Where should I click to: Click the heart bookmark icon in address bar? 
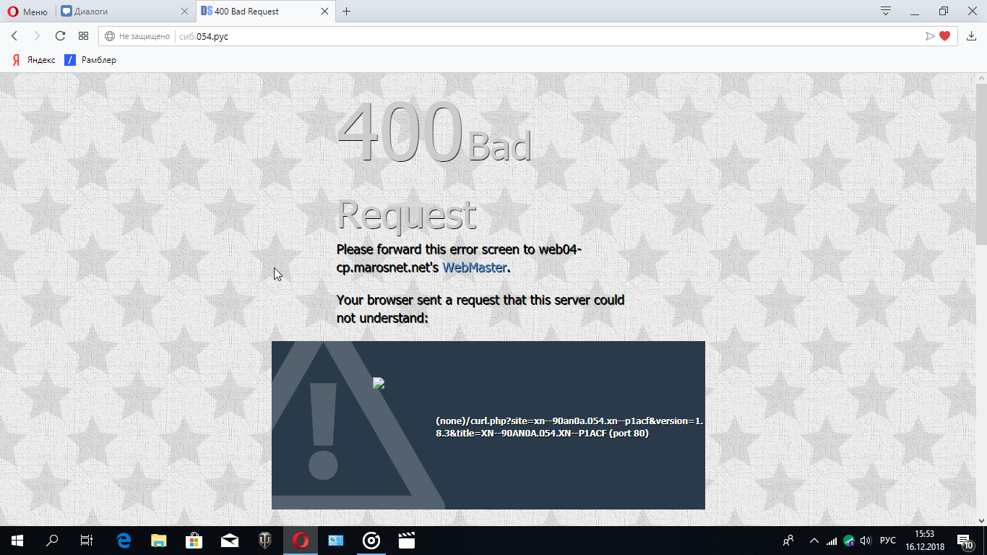tap(944, 36)
